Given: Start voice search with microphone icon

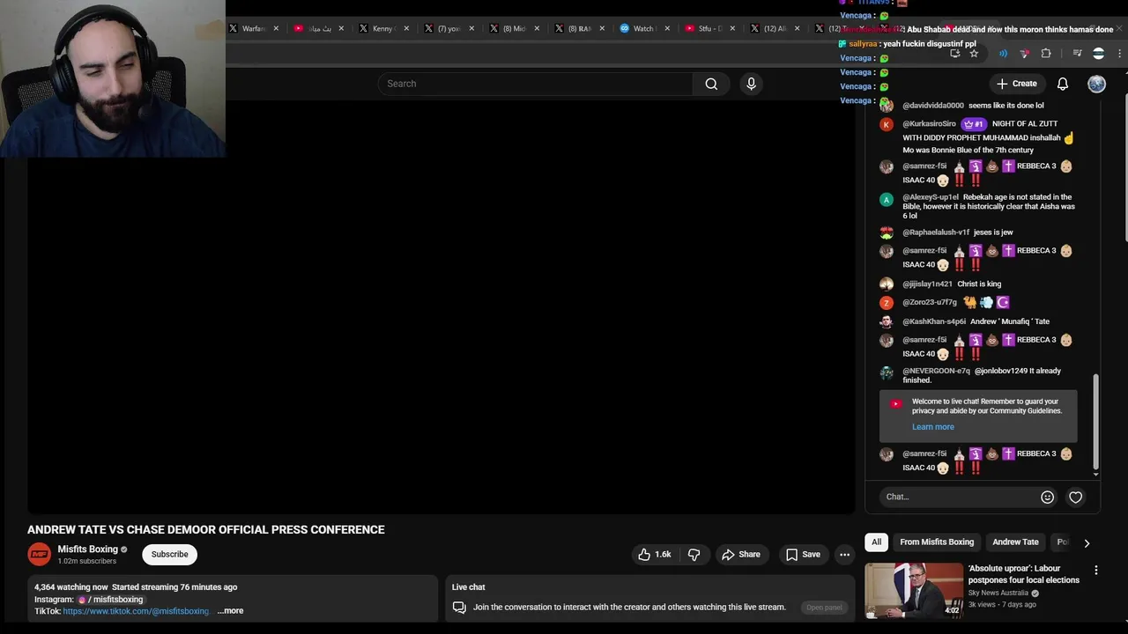Looking at the screenshot, I should click(751, 84).
